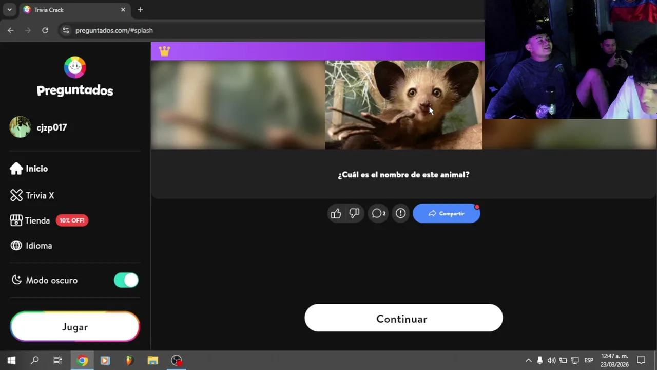Screen dimensions: 657x370
Task: Close the Trivia Crack tab
Action: [123, 10]
